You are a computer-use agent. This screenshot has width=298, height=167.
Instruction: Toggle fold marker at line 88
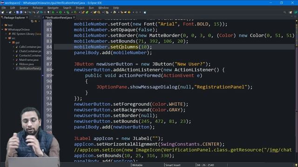coord(53,70)
